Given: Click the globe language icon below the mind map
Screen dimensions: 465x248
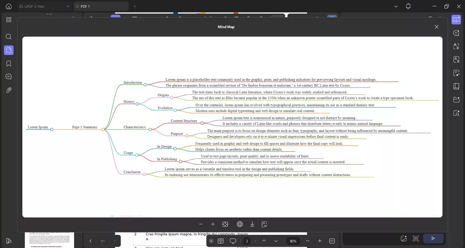Looking at the screenshot, I should click(240, 224).
